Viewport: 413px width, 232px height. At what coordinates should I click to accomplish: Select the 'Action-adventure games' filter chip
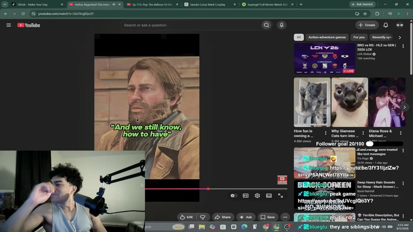point(327,37)
